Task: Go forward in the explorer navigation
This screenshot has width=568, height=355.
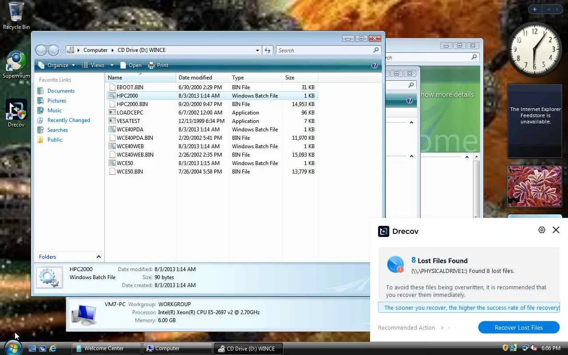Action: coord(53,50)
